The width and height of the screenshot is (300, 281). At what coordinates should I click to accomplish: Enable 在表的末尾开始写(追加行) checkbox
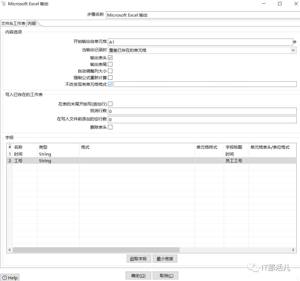tap(110, 104)
